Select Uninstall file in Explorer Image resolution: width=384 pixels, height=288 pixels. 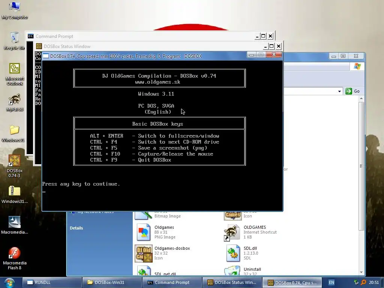pyautogui.click(x=252, y=269)
